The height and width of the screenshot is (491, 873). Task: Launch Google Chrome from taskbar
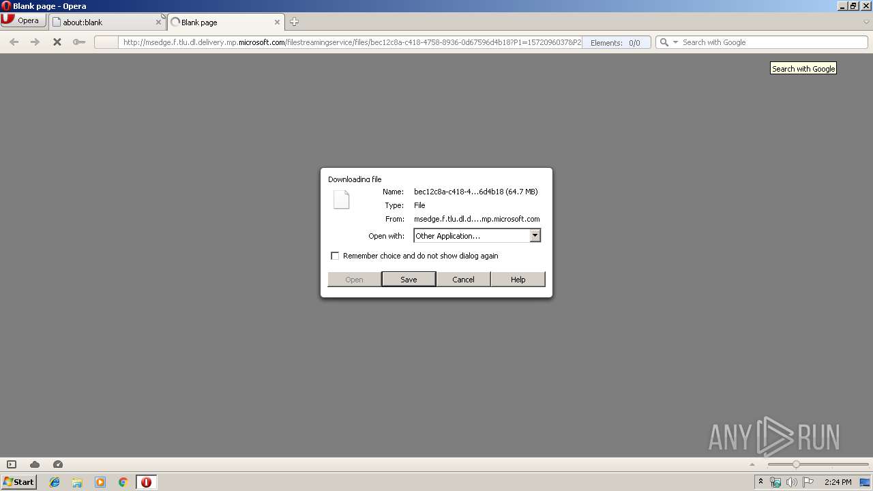pos(123,482)
